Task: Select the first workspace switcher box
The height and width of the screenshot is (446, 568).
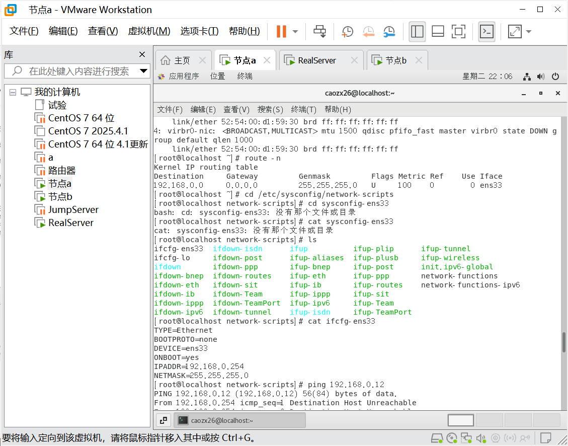Action: point(461,420)
